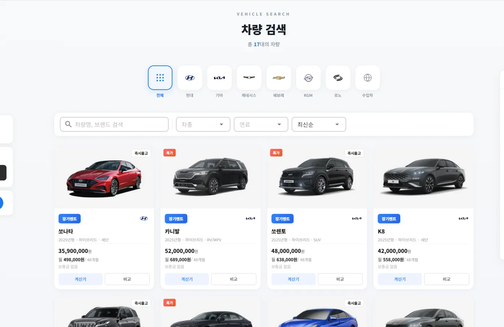This screenshot has width=504, height=327.
Task: Open 계산기 for 쏘렌토
Action: [294, 279]
